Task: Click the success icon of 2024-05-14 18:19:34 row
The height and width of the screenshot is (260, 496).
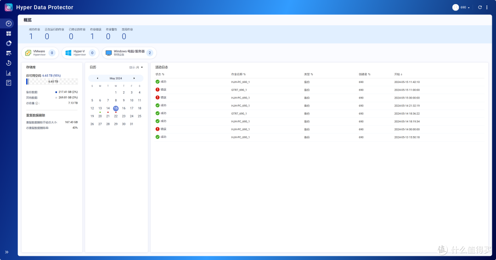Action: (x=158, y=122)
